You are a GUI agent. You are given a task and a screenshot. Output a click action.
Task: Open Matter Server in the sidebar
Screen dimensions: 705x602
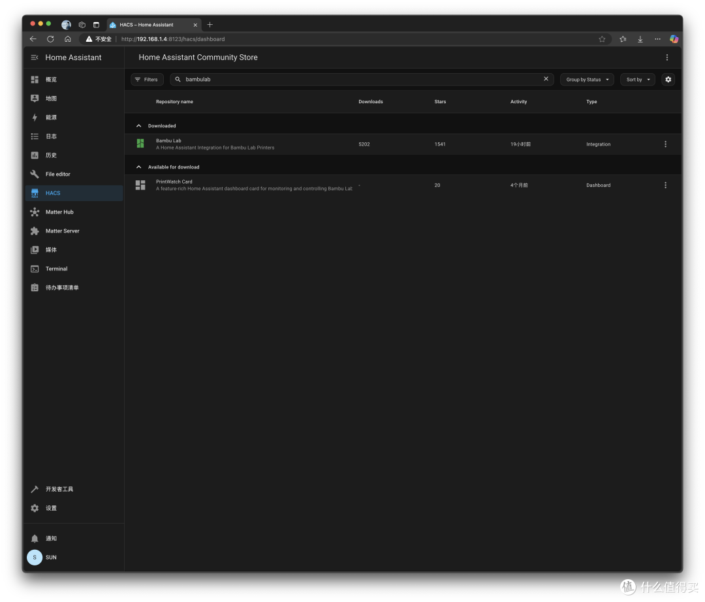(74, 230)
